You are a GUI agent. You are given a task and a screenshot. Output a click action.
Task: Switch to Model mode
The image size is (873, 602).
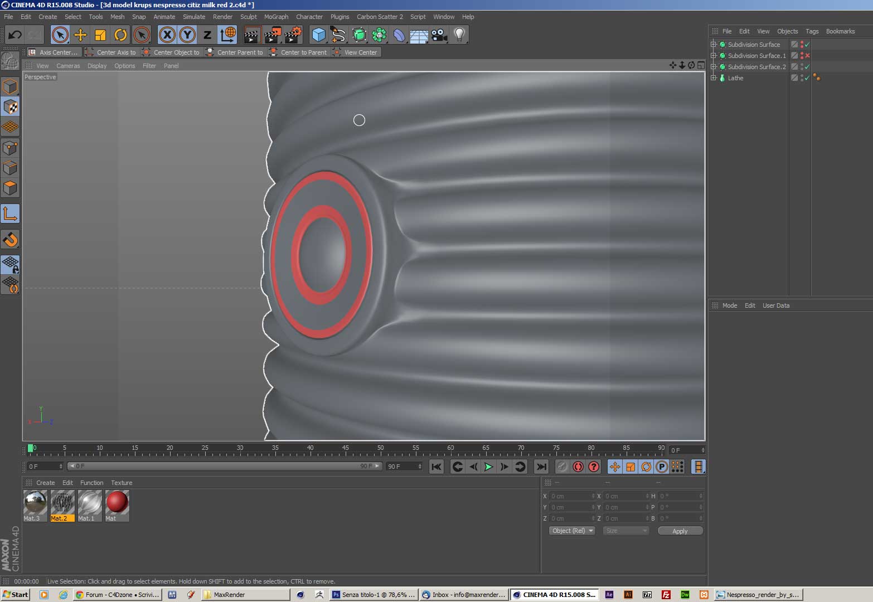coord(10,86)
